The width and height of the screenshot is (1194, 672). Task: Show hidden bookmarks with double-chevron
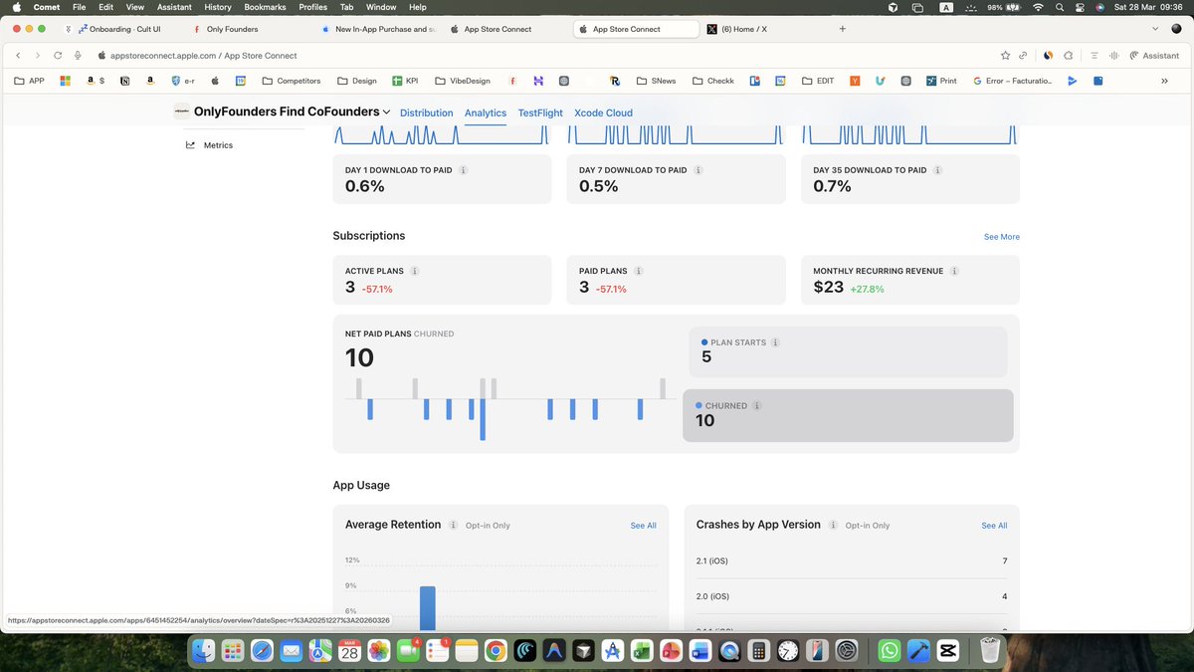[1164, 81]
